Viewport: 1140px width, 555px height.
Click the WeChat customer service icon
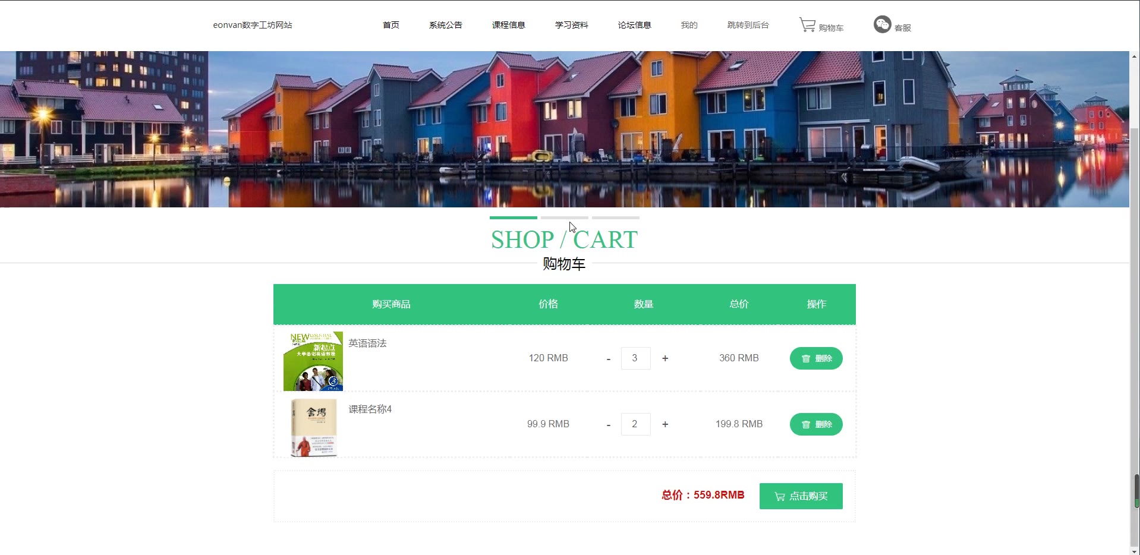click(882, 24)
